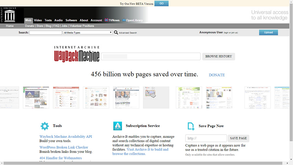Open the Store link
The width and height of the screenshot is (293, 165).
tap(40, 26)
